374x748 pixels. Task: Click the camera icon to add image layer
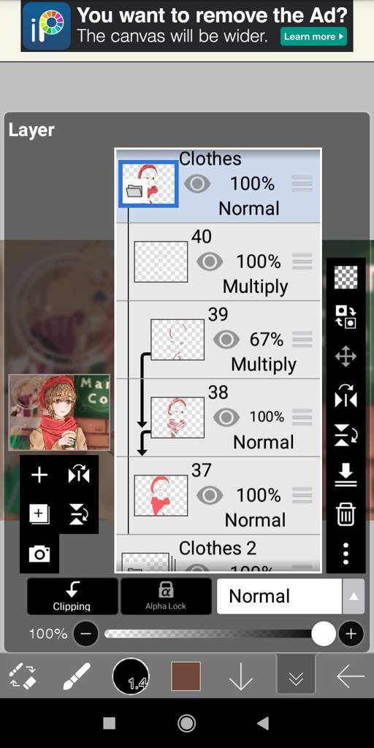pyautogui.click(x=39, y=554)
